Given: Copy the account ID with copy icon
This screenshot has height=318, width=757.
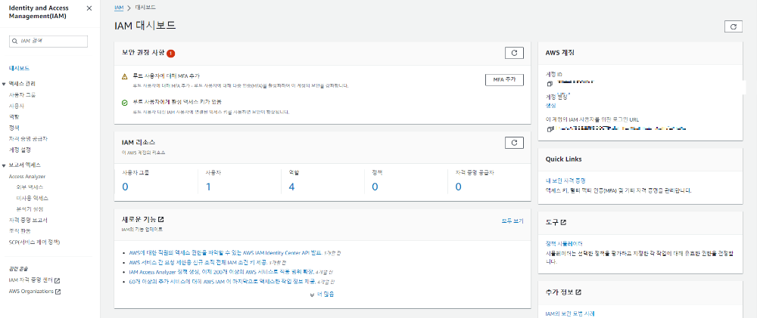Looking at the screenshot, I should click(550, 83).
